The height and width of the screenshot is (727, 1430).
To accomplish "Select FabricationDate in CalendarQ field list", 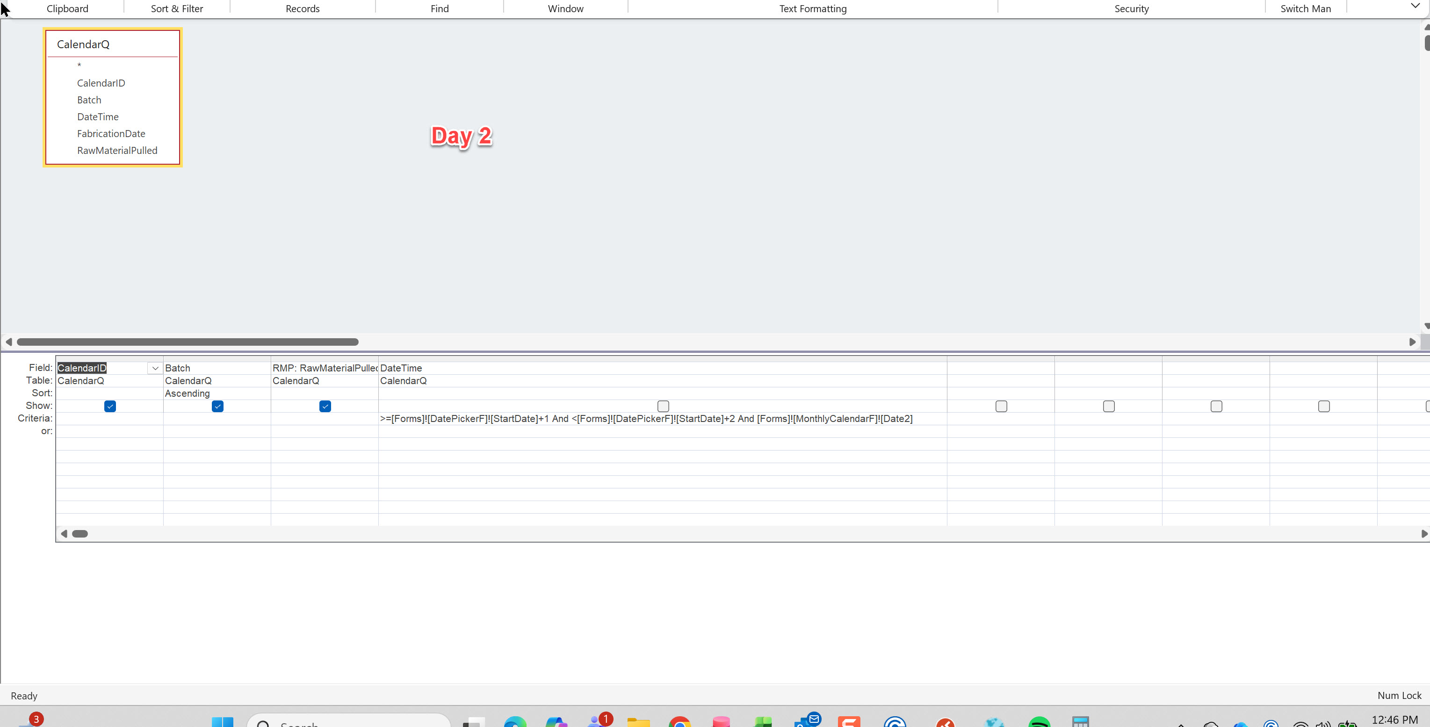I will (x=111, y=134).
